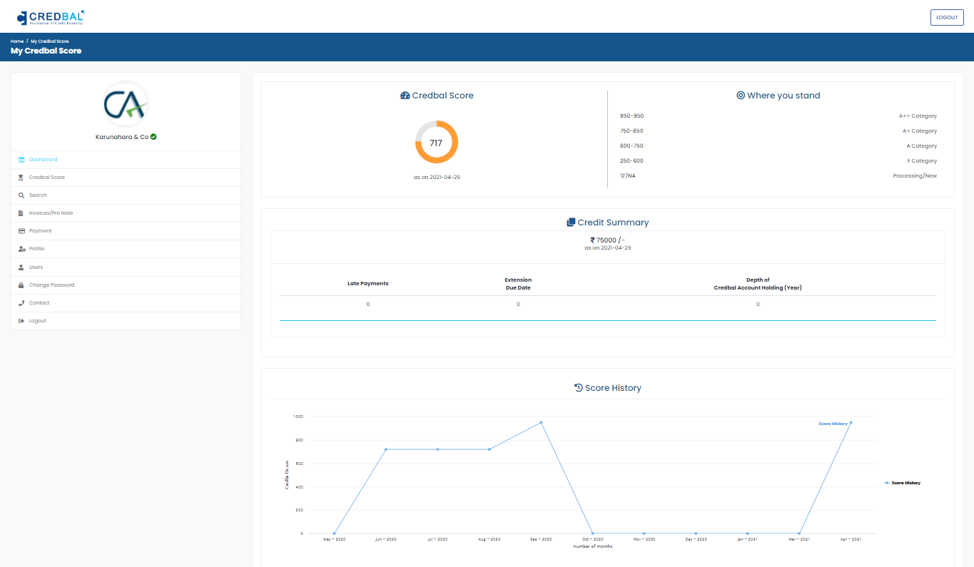
Task: Click the Credbal logo in header
Action: (x=51, y=17)
